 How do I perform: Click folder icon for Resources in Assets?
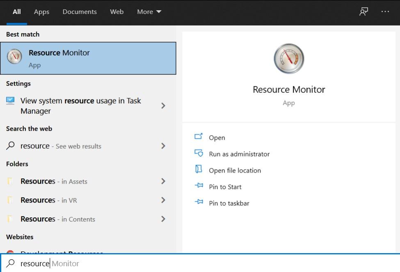[x=10, y=181]
